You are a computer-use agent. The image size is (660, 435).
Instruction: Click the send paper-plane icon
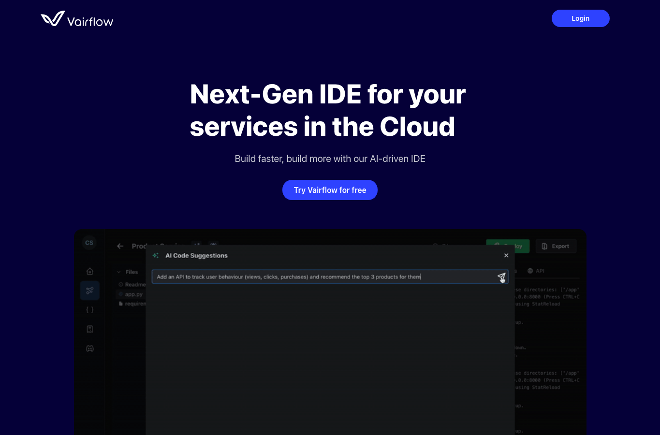pyautogui.click(x=501, y=277)
